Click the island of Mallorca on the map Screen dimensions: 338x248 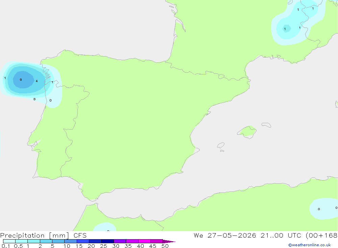click(x=247, y=132)
